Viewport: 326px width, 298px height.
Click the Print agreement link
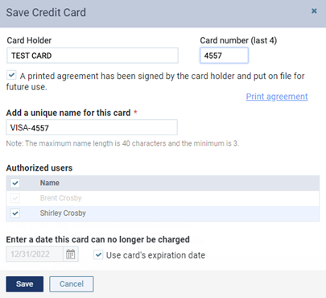coord(277,97)
